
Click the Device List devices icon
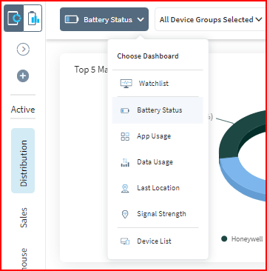coord(125,241)
